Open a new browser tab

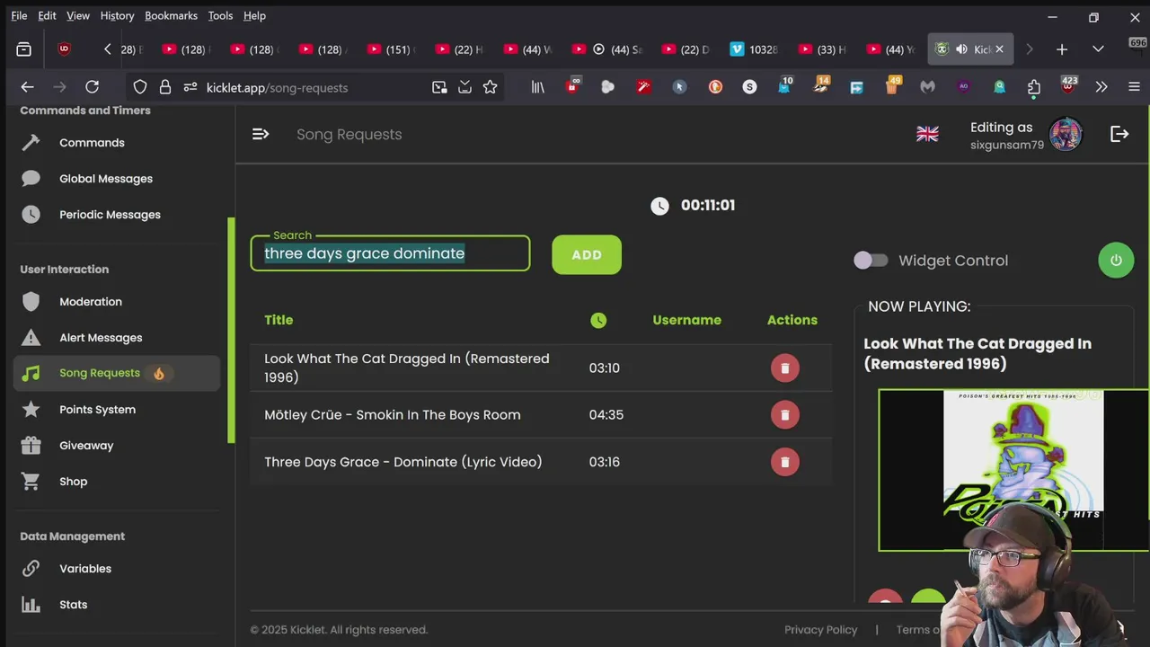tap(1062, 49)
